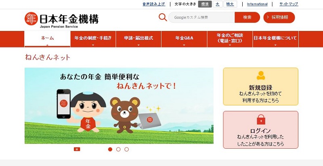The image size is (323, 166).
Task: Select the first slide indicator dot
Action: point(110,150)
